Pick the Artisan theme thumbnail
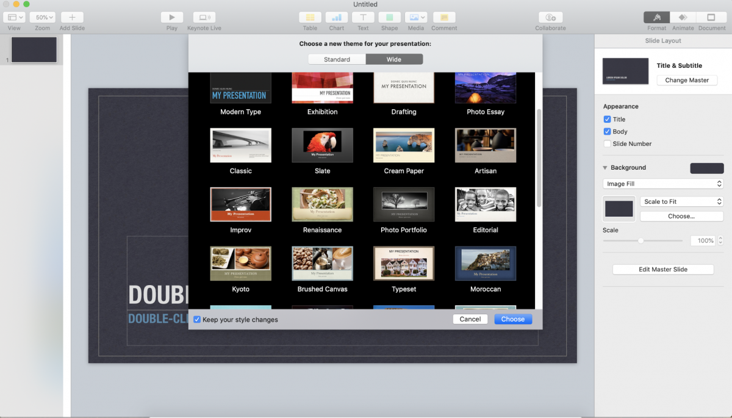Image resolution: width=732 pixels, height=418 pixels. pyautogui.click(x=486, y=145)
